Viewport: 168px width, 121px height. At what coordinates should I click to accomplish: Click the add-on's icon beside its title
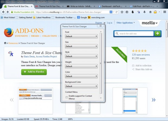(11, 53)
